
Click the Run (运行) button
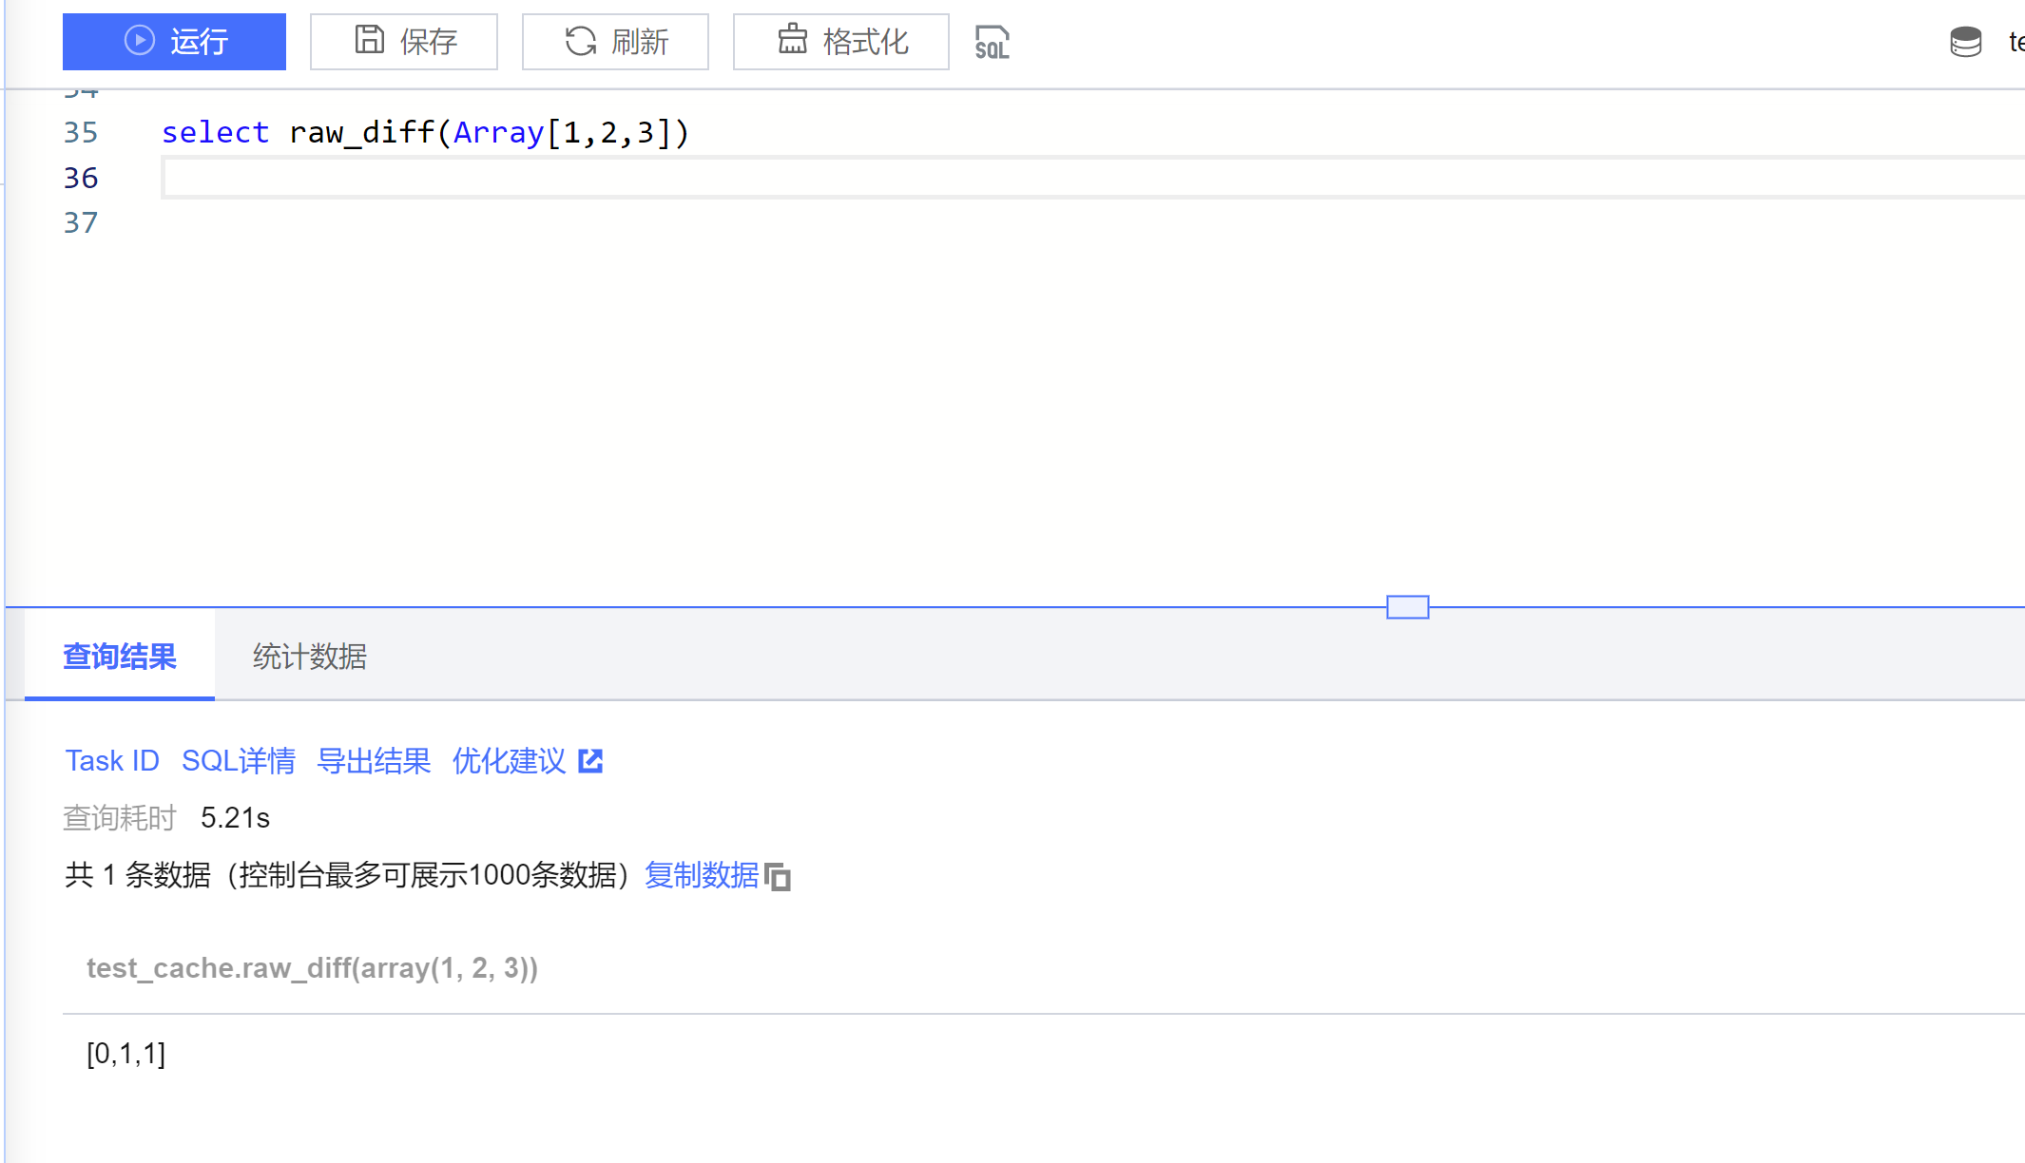pyautogui.click(x=174, y=42)
